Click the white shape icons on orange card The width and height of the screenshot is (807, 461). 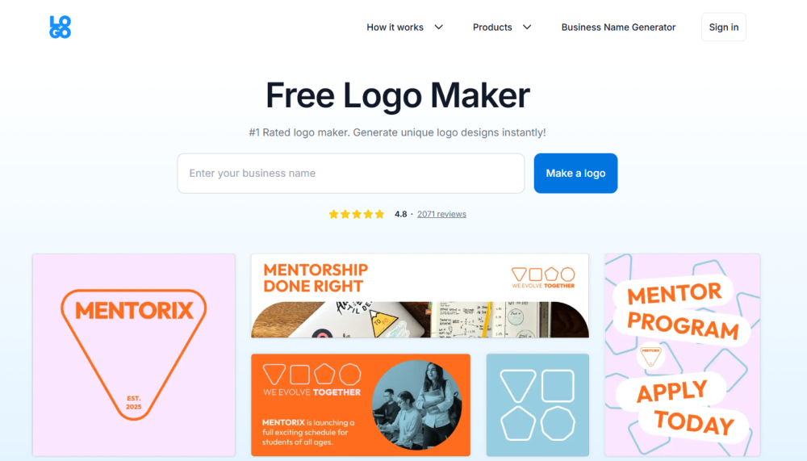312,375
